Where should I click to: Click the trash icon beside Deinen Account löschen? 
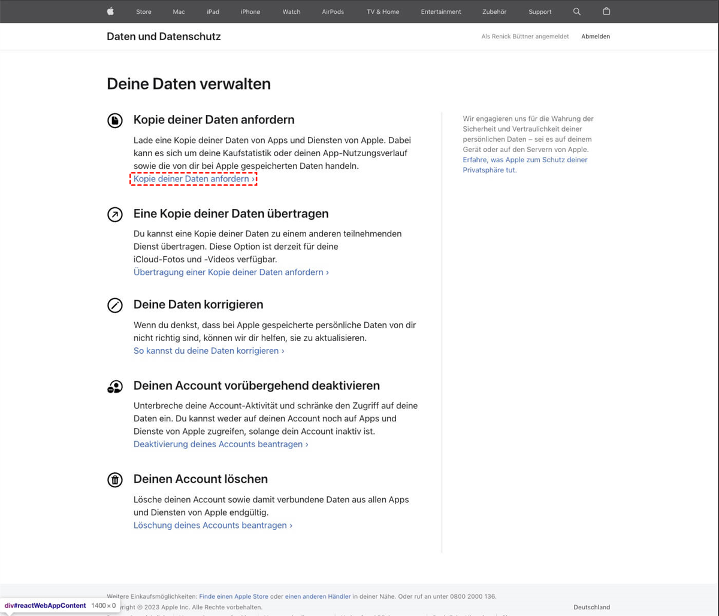115,480
